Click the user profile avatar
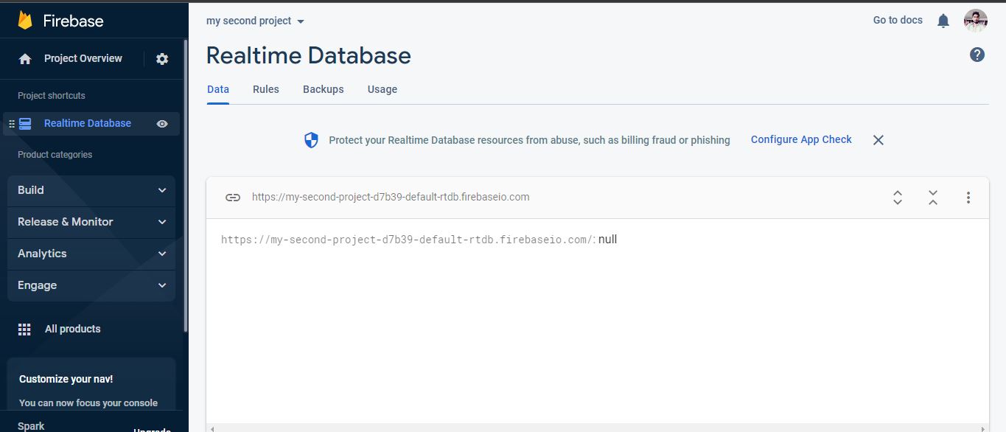Viewport: 1006px width, 432px height. click(x=976, y=21)
